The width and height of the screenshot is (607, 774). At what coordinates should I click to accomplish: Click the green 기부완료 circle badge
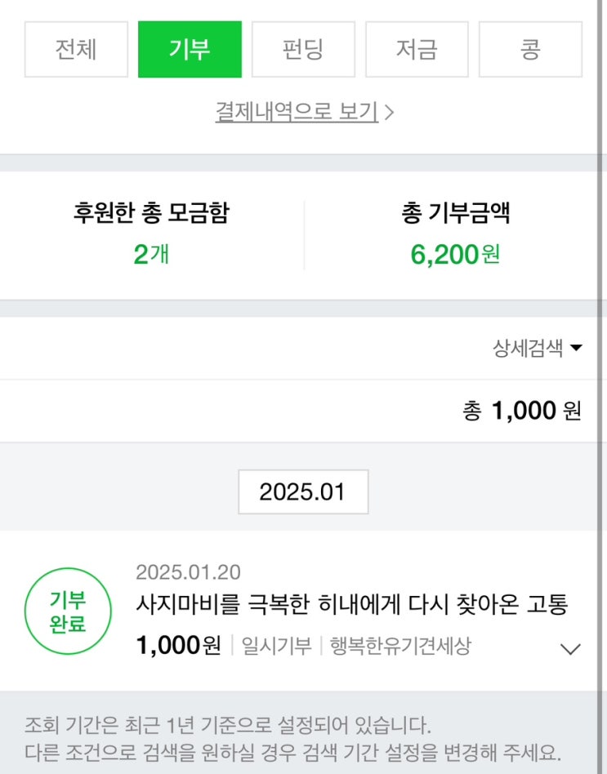point(67,612)
